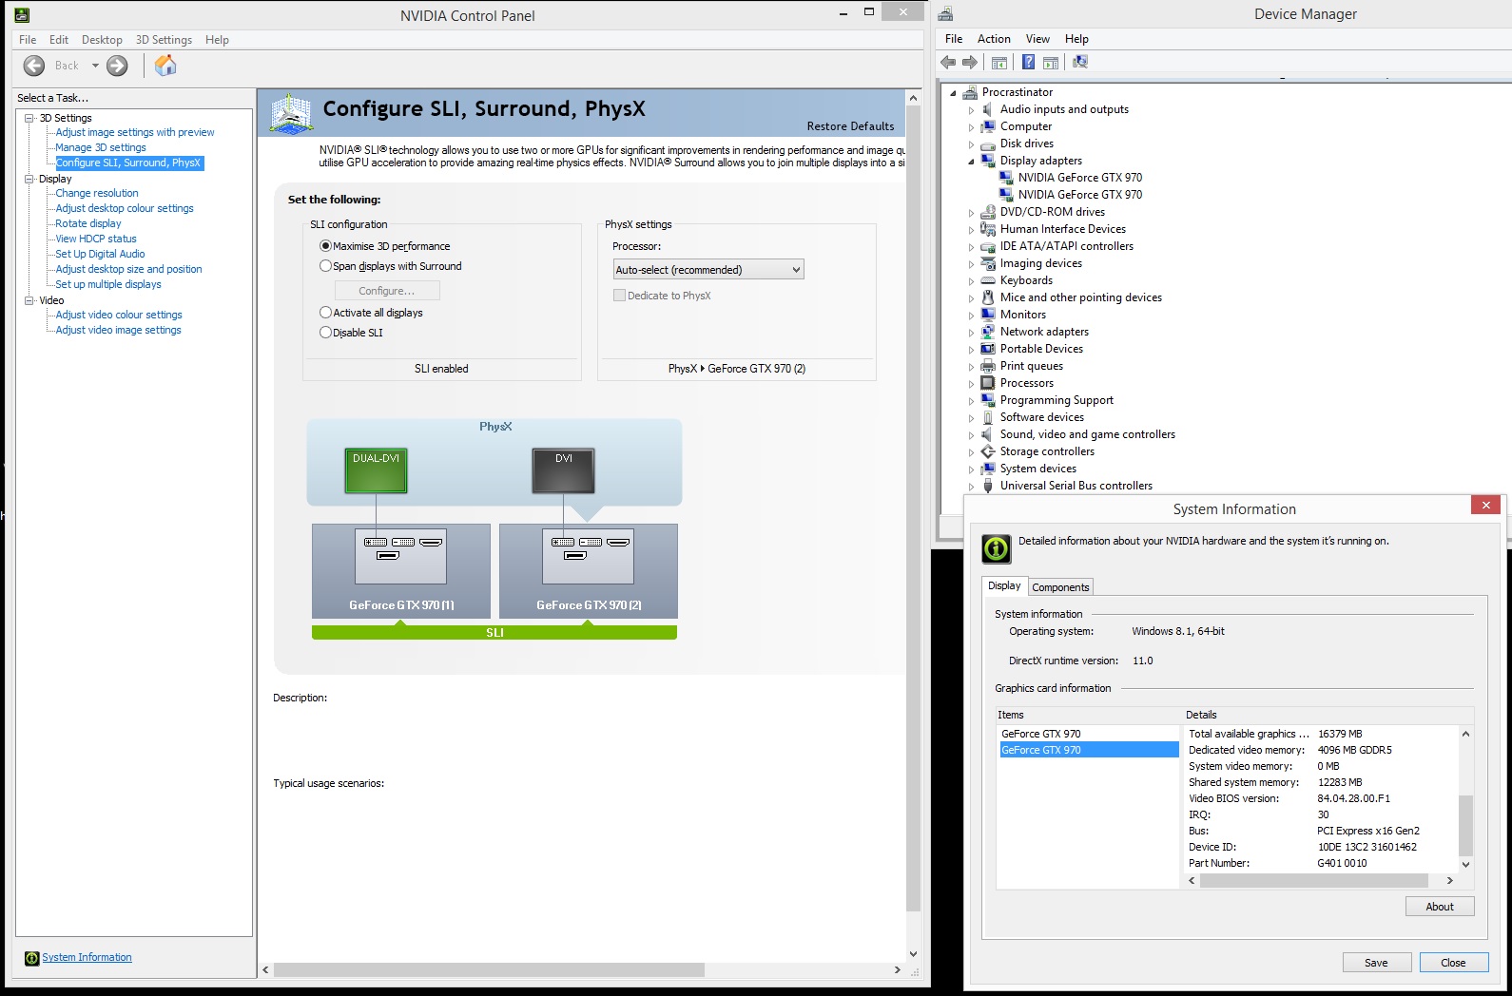This screenshot has width=1512, height=996.
Task: Click the Back arrow in NVIDIA Control Panel
Action: coord(34,66)
